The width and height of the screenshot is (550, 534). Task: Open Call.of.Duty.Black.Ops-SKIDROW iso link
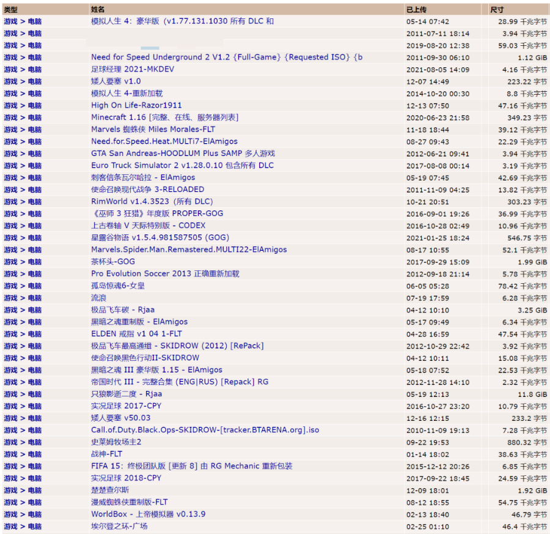(x=205, y=430)
